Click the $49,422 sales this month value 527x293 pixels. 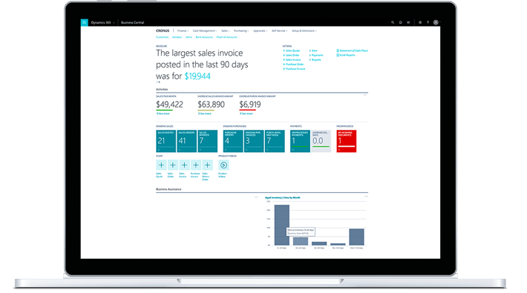click(169, 105)
